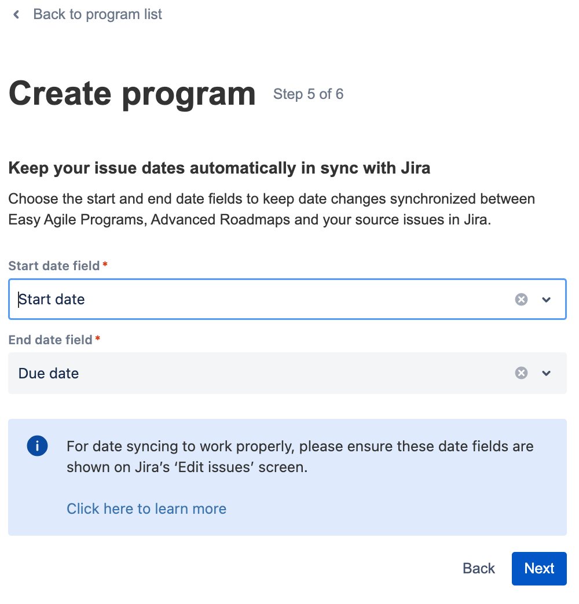Viewport: 579px width, 604px height.
Task: Click inside the Start date input box
Action: click(x=261, y=299)
